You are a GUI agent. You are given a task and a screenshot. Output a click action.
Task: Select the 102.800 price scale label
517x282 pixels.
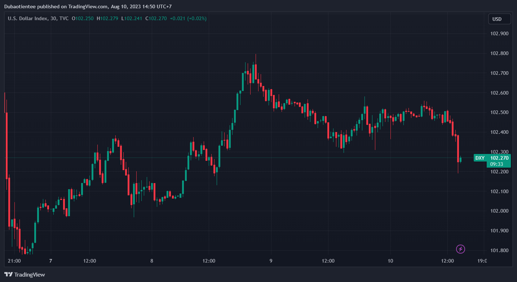500,54
